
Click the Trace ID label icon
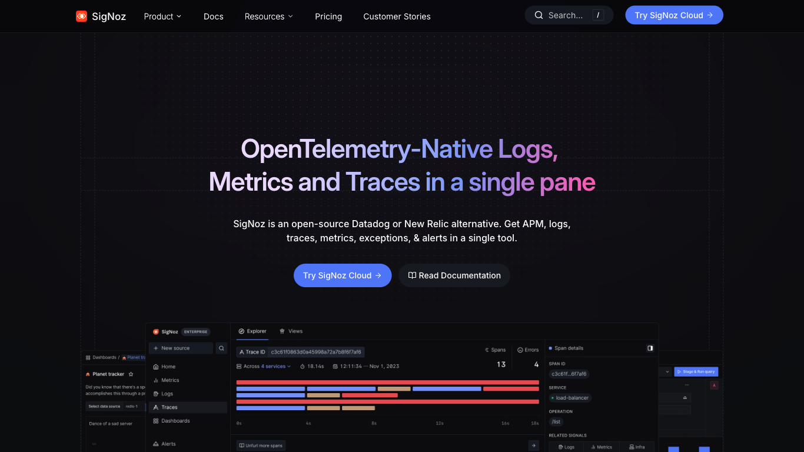click(242, 352)
